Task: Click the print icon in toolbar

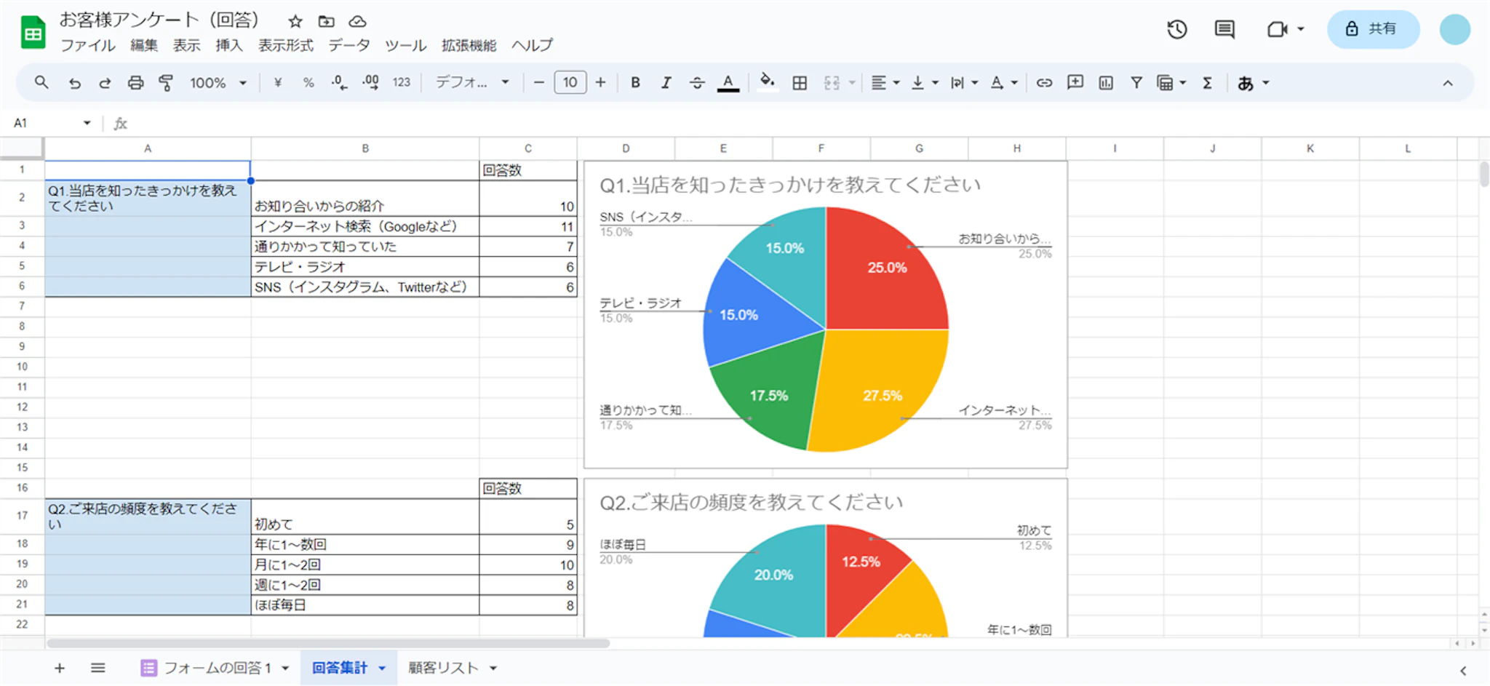Action: click(135, 83)
